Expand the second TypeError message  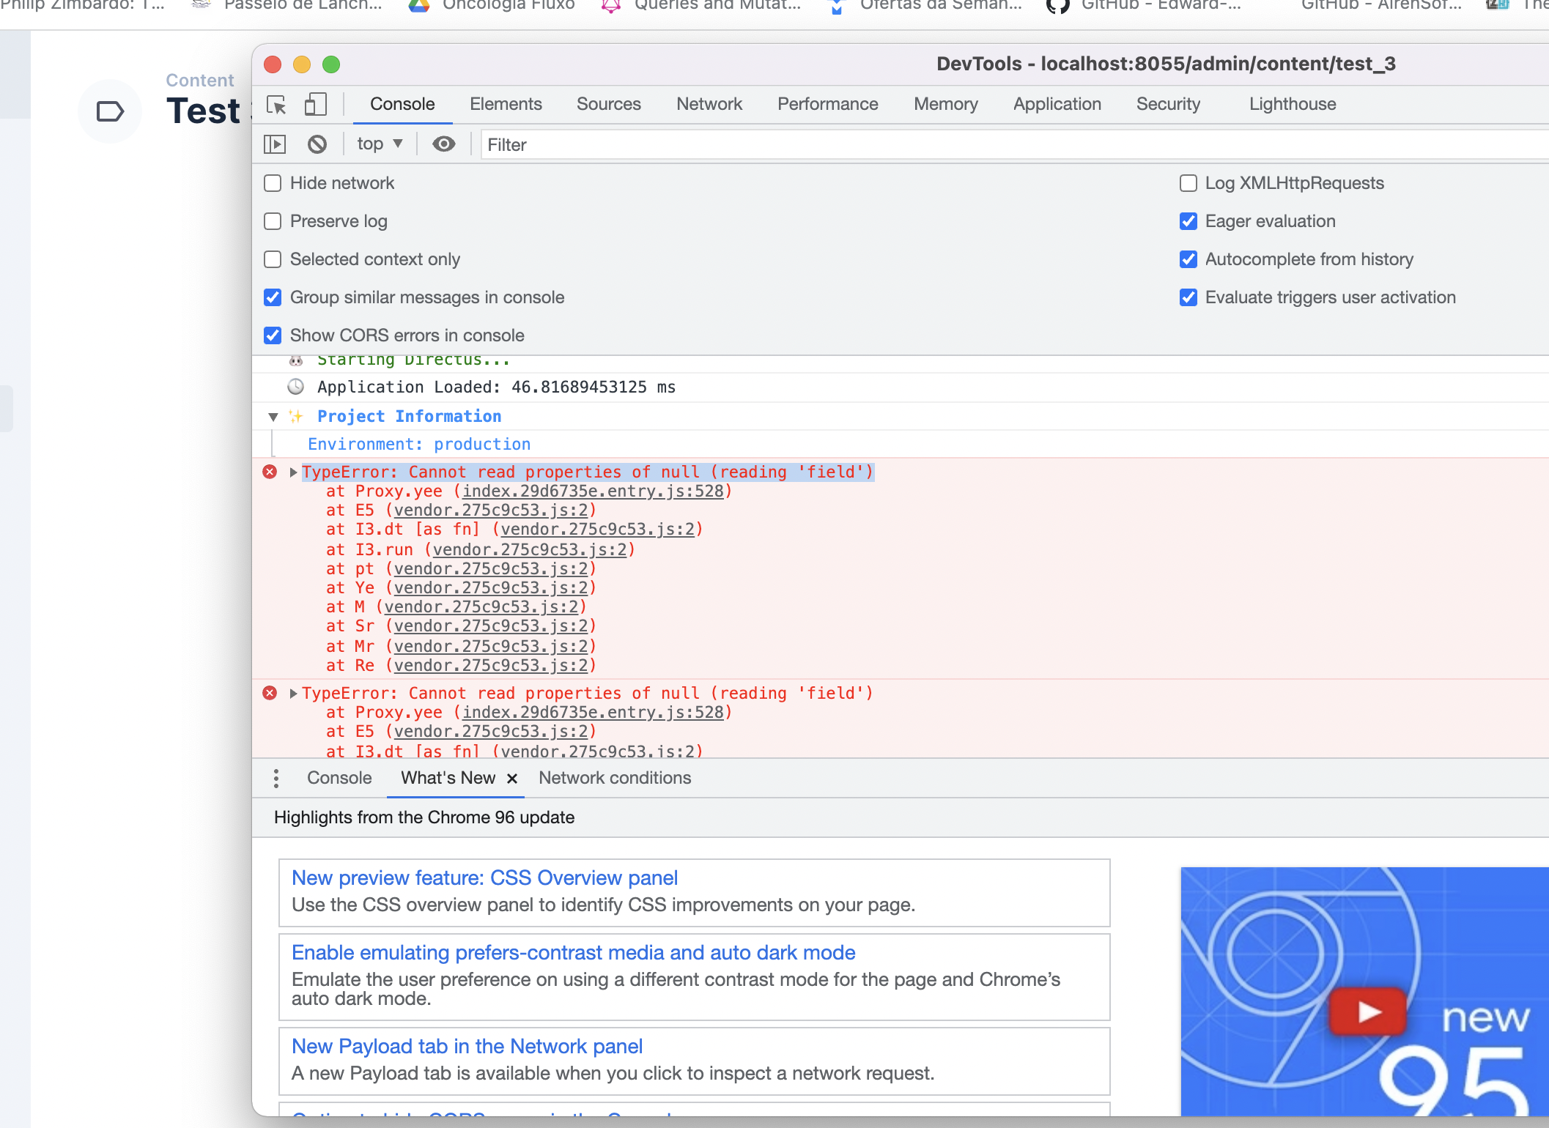pos(293,694)
